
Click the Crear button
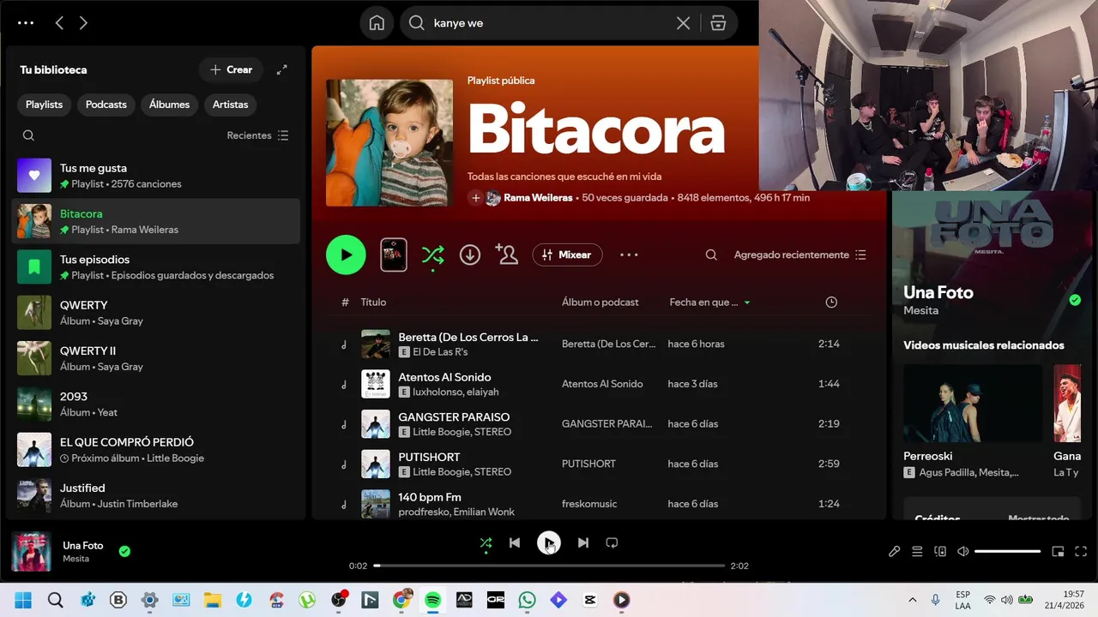tap(231, 69)
